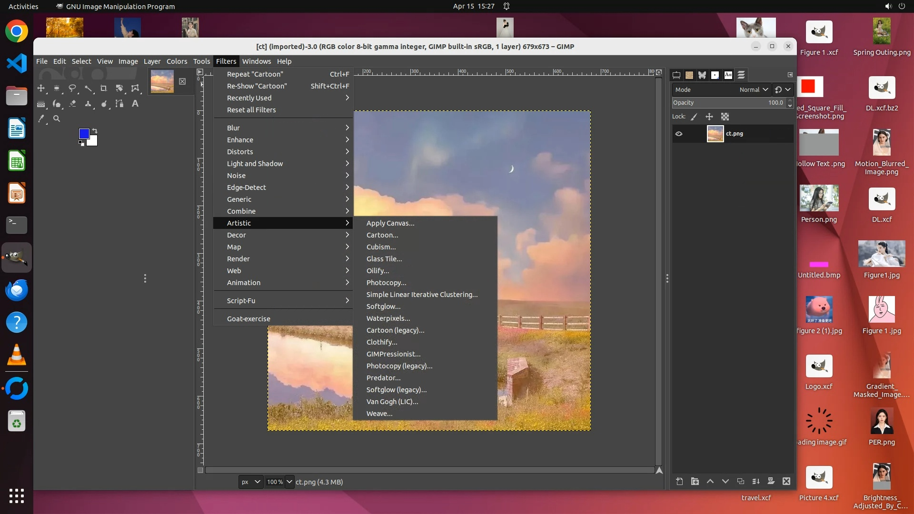This screenshot has height=514, width=914.
Task: Hide the ct.png layer with eye icon
Action: [679, 134]
